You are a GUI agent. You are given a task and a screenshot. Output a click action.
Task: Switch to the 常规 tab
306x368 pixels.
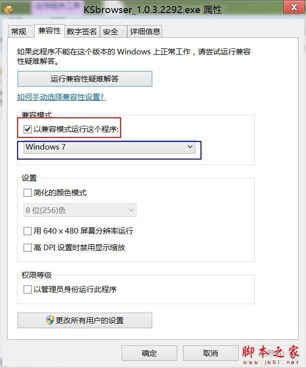19,31
